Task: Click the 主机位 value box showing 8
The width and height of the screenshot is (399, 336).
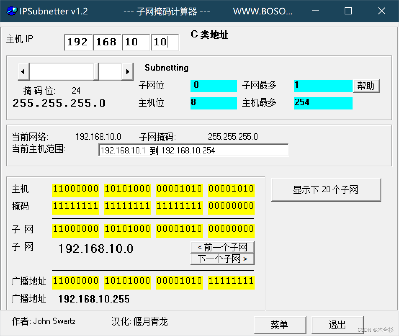Action: click(214, 103)
